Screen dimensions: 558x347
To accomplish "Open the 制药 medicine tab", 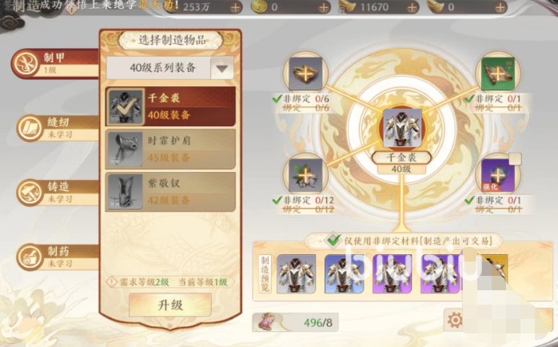I will (57, 257).
